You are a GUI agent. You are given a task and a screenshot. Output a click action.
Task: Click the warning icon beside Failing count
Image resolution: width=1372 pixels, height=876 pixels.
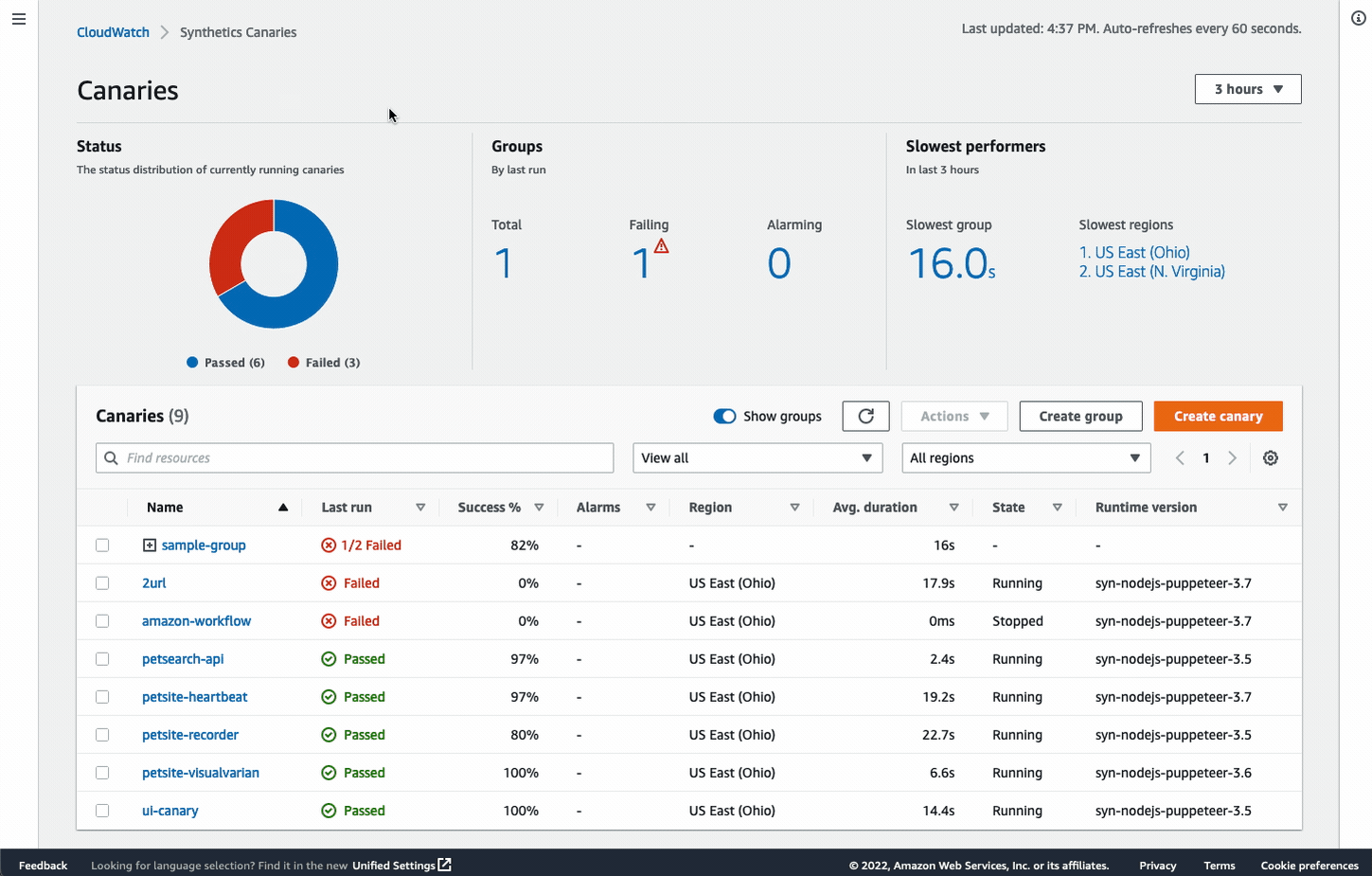663,245
